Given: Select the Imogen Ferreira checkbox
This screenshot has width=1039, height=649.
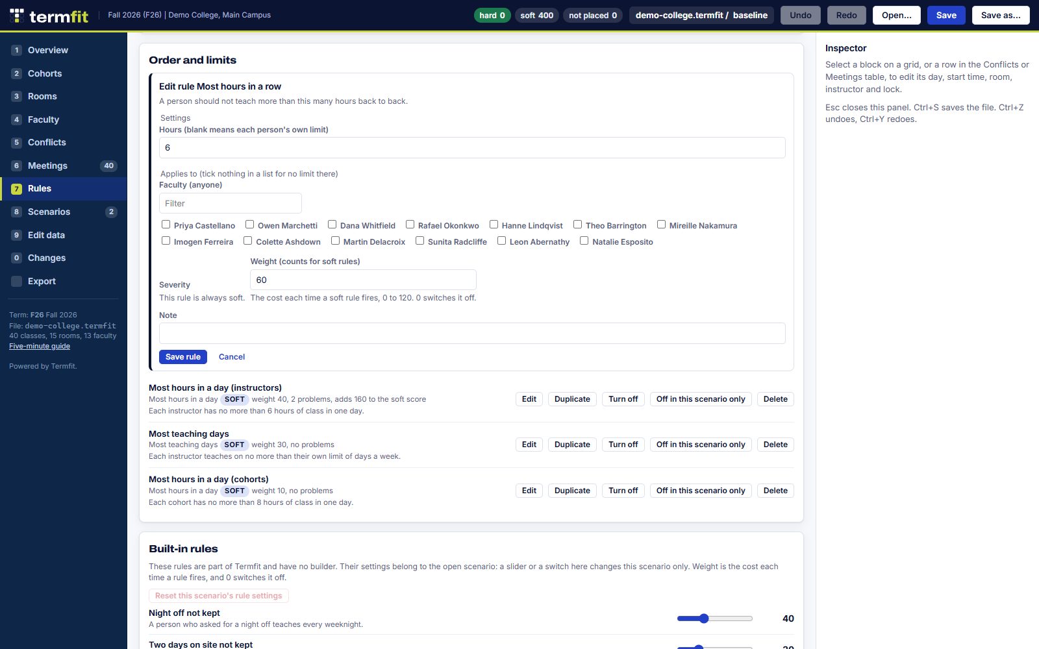Looking at the screenshot, I should pos(166,241).
